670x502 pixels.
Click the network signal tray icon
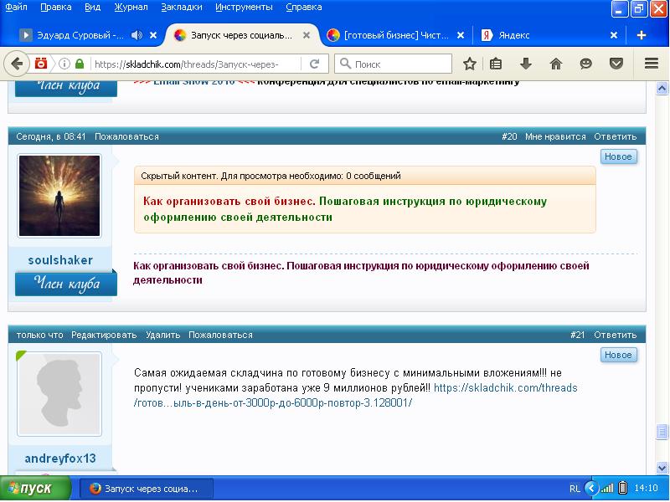(606, 488)
